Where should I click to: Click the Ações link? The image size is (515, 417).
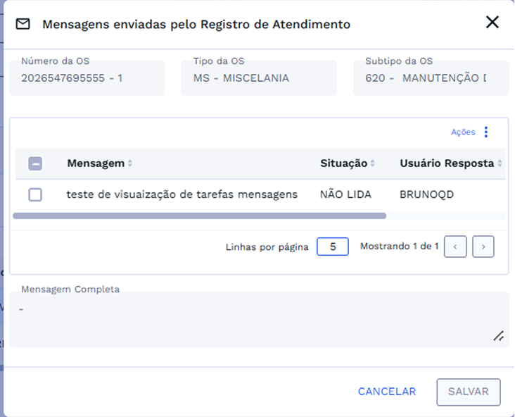point(463,132)
